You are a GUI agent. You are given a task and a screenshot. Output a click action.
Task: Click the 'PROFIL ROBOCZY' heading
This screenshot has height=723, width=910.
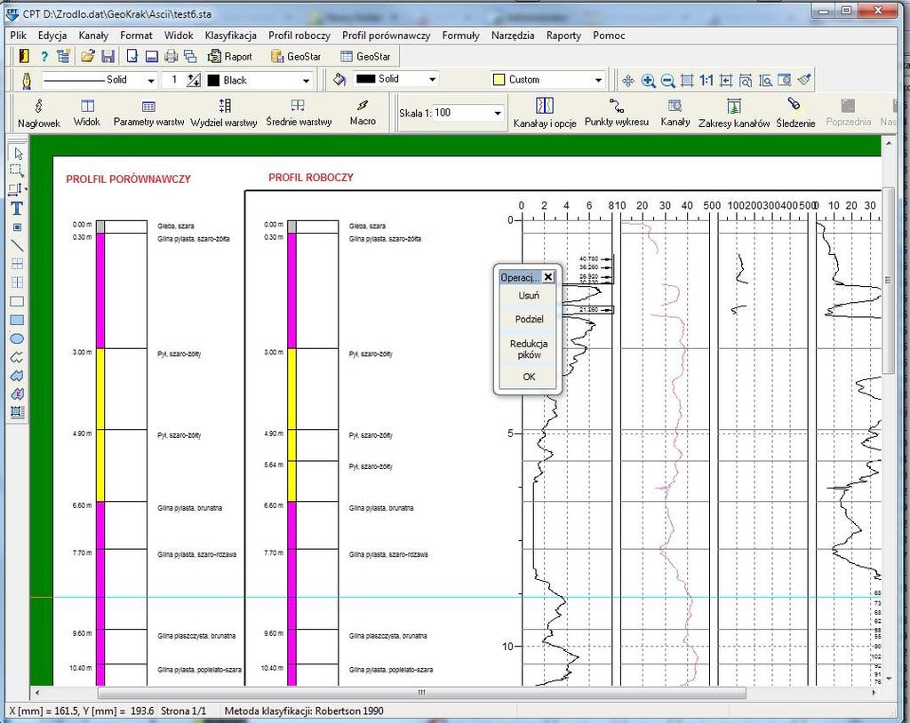coord(310,178)
